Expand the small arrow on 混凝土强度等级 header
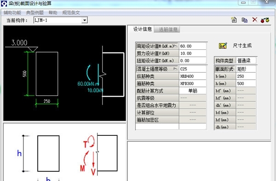The width and height of the screenshot is (276, 181). (x=176, y=69)
